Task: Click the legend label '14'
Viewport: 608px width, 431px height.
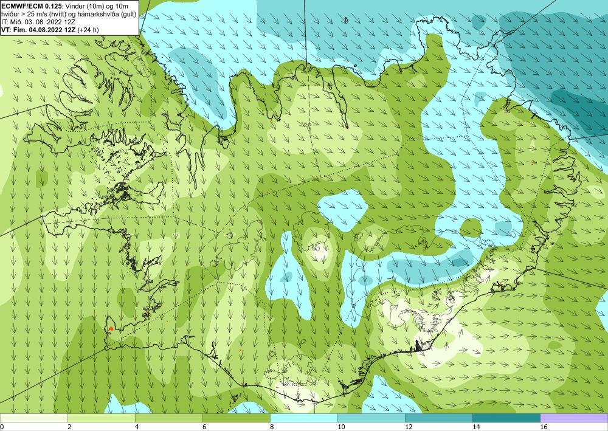Action: tap(476, 427)
